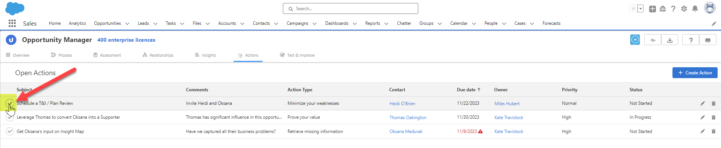Viewport: 721px width, 148px height.
Task: Mark Schedule a T&I / Plan Review complete
Action: pyautogui.click(x=9, y=103)
